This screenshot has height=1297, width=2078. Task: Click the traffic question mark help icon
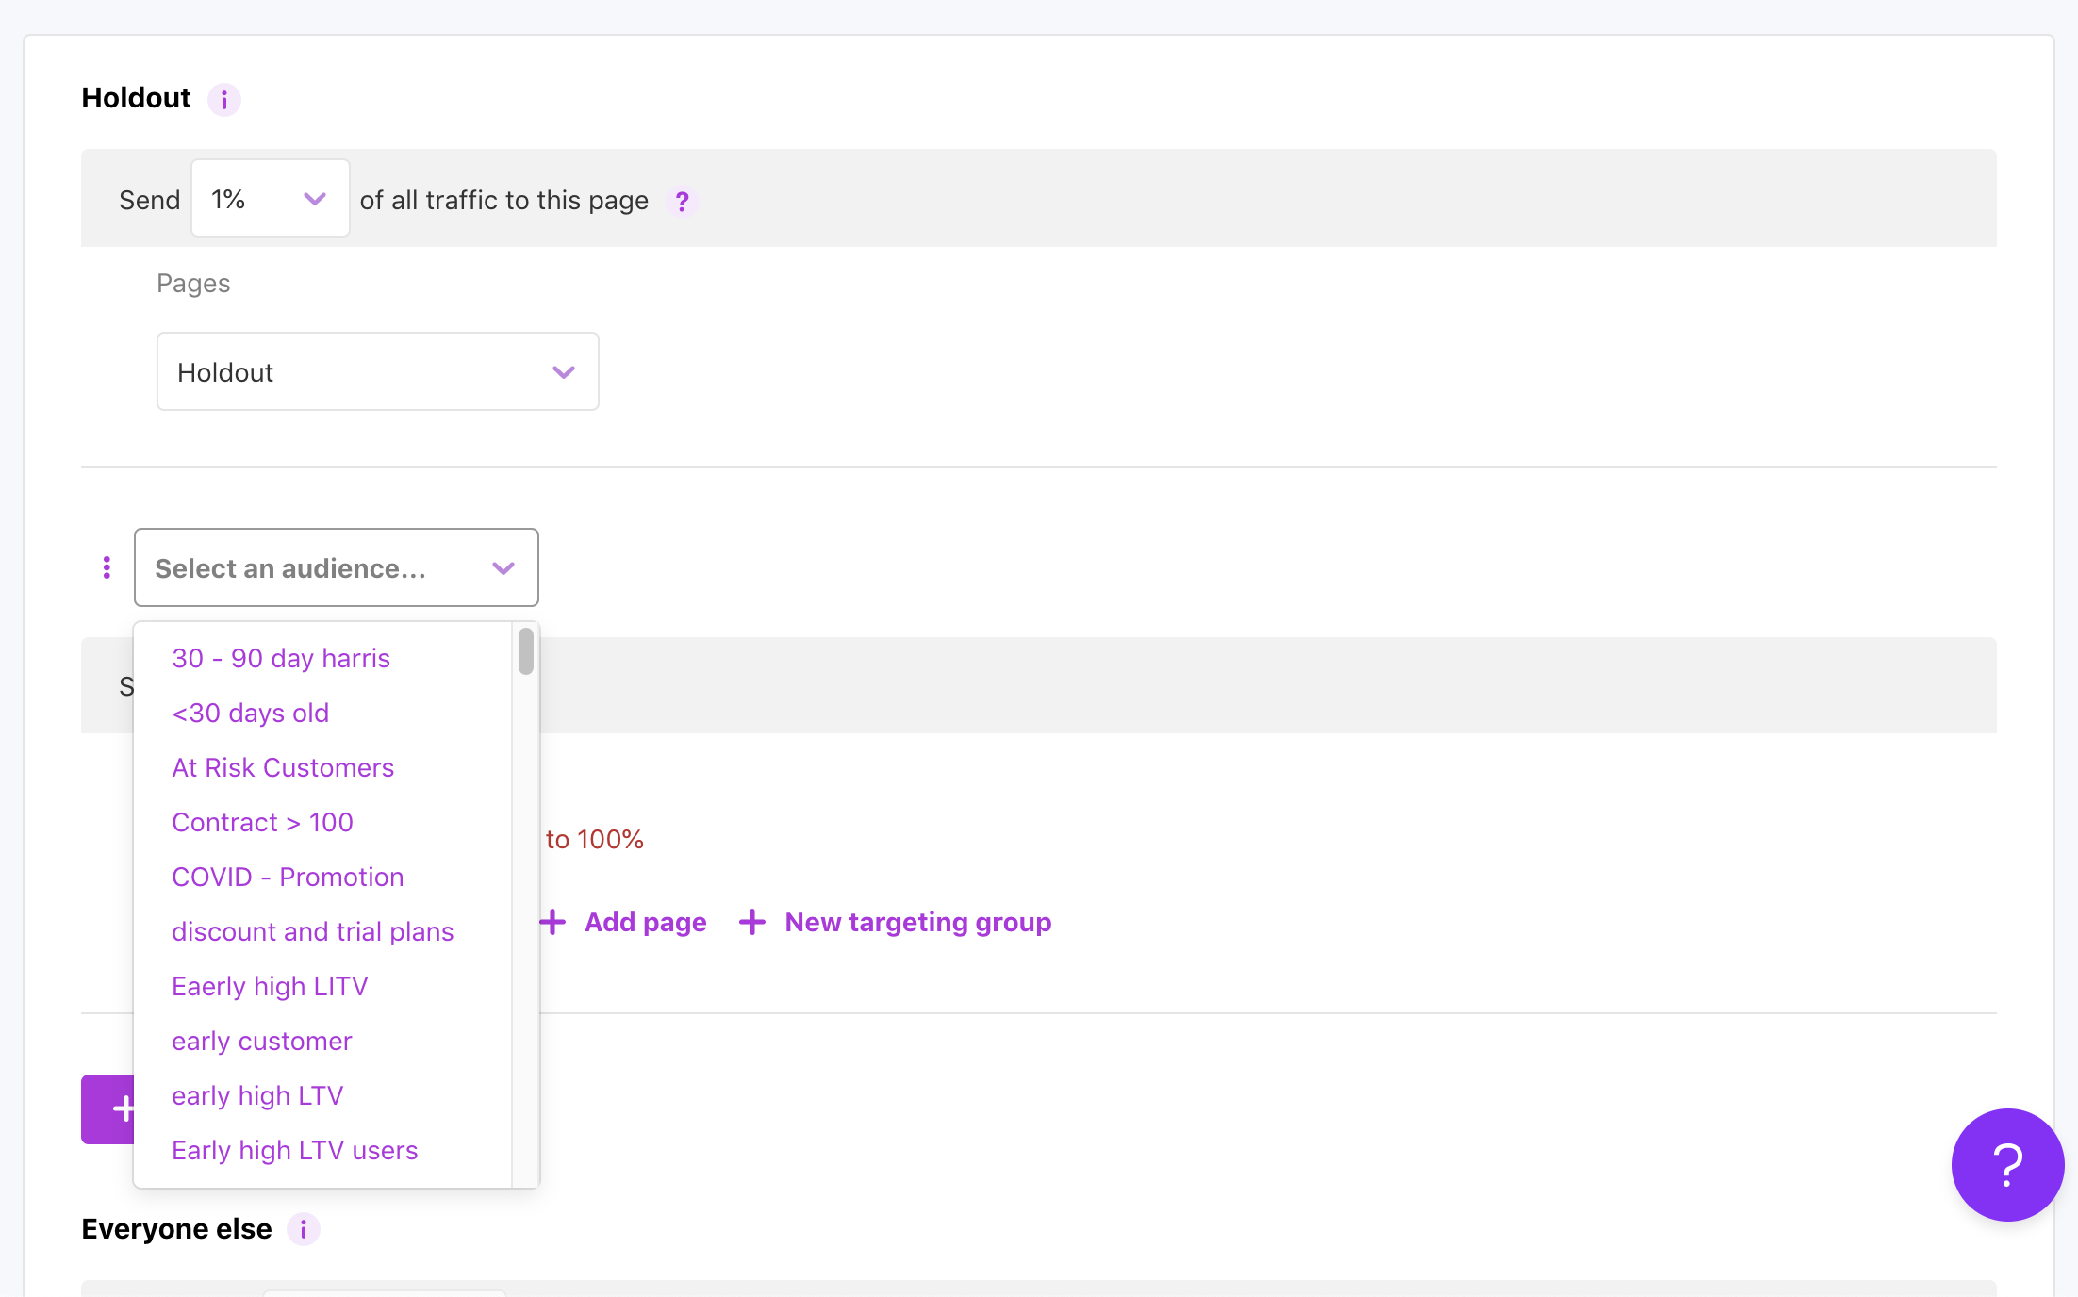[x=682, y=201]
